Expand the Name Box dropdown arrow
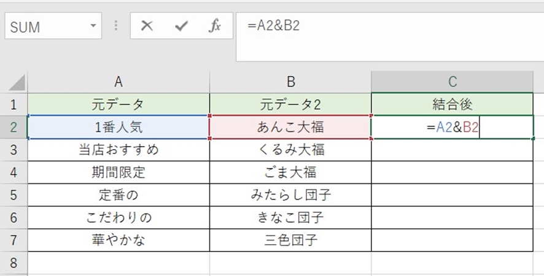The image size is (544, 276). coord(93,26)
